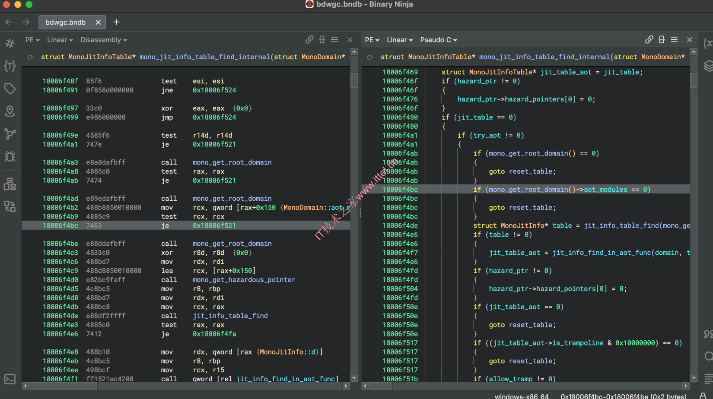Navigate back with the left arrow
Viewport: 713px width, 399px height.
[x=9, y=22]
